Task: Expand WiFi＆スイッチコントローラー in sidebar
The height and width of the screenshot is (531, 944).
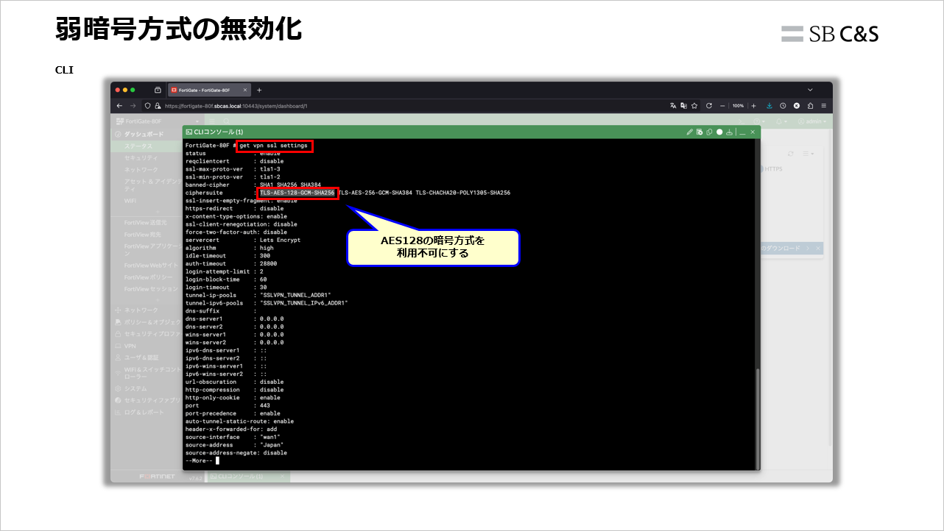Action: pyautogui.click(x=146, y=372)
